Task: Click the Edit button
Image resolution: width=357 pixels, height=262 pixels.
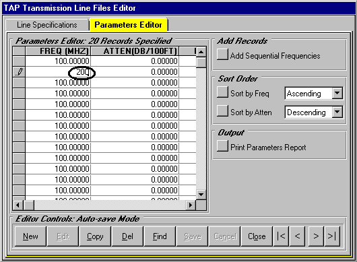Action: (x=63, y=236)
